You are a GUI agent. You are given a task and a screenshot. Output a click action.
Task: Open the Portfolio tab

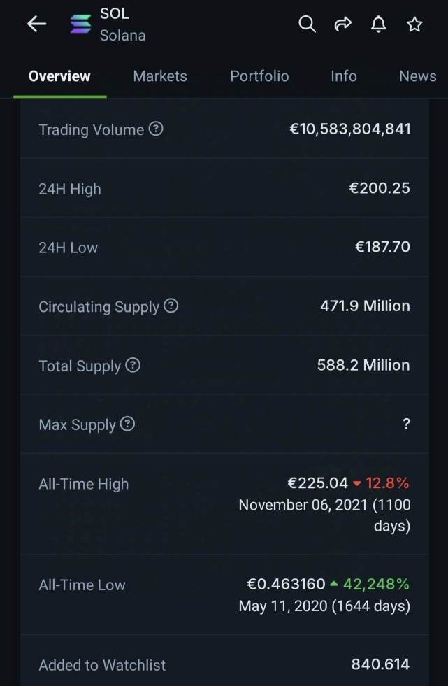[x=259, y=76]
